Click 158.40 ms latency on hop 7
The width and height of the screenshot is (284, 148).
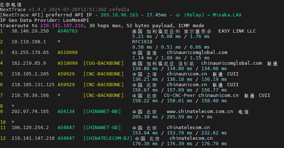tap(214, 101)
